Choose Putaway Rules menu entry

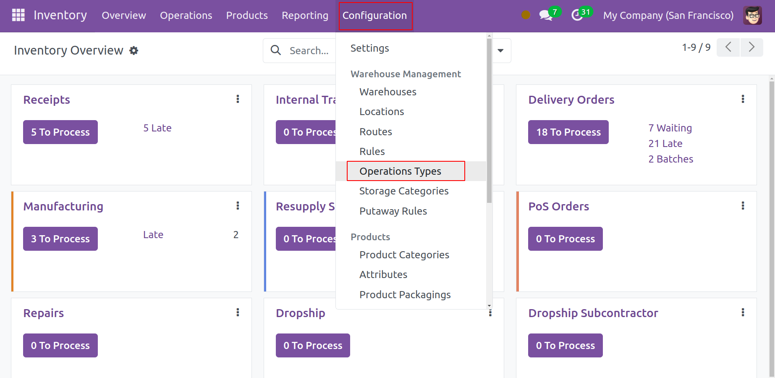pyautogui.click(x=393, y=211)
